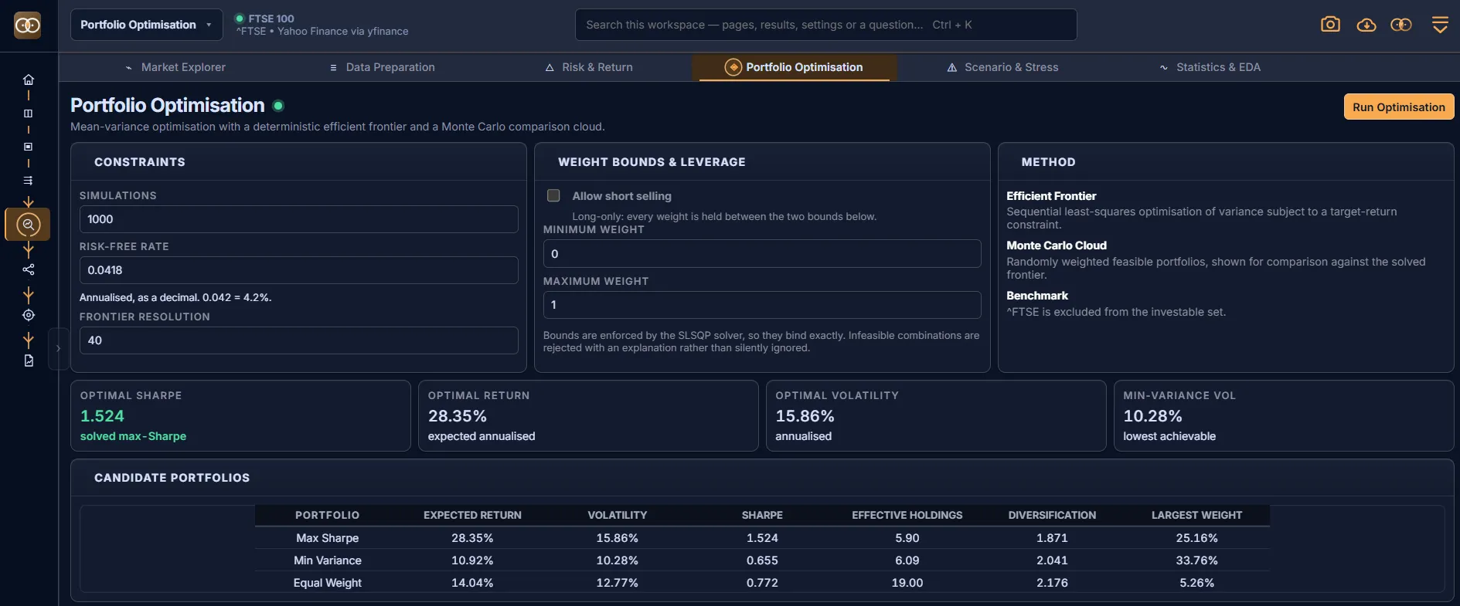Click the Equal Weight row name
This screenshot has width=1460, height=606.
pos(327,583)
